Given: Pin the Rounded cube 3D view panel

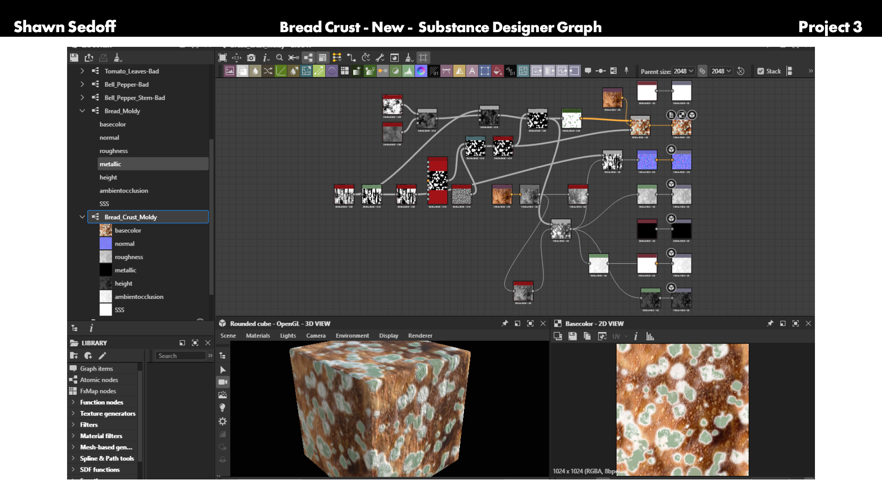Looking at the screenshot, I should [505, 323].
